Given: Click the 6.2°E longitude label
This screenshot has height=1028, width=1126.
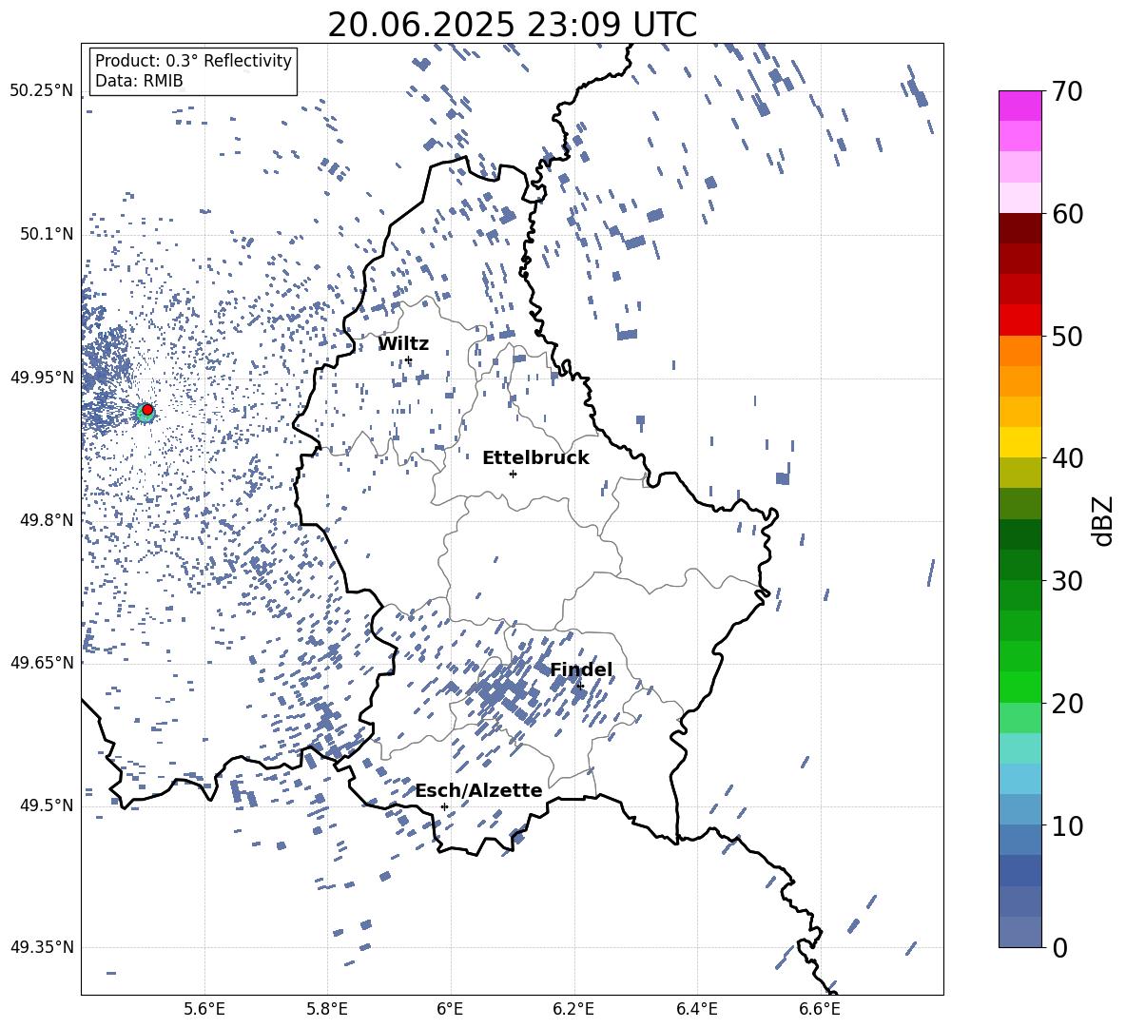Looking at the screenshot, I should point(573,1009).
